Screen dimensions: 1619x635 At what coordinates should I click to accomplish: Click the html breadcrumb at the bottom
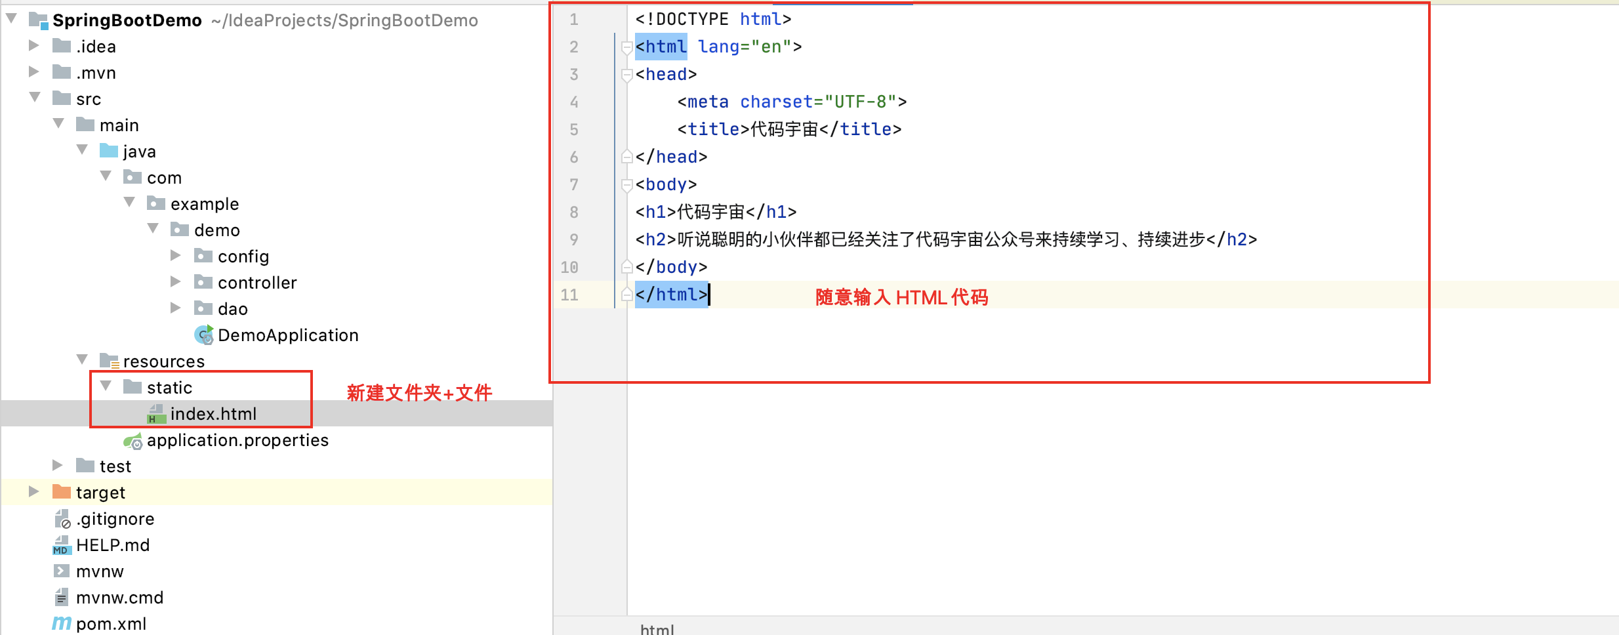(x=657, y=628)
